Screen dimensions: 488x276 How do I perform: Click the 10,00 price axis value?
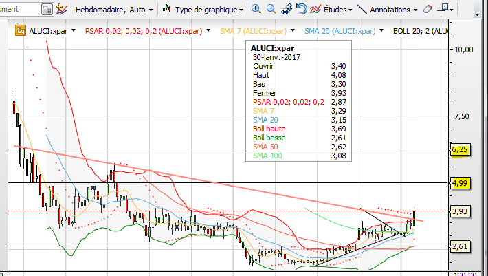click(x=464, y=50)
